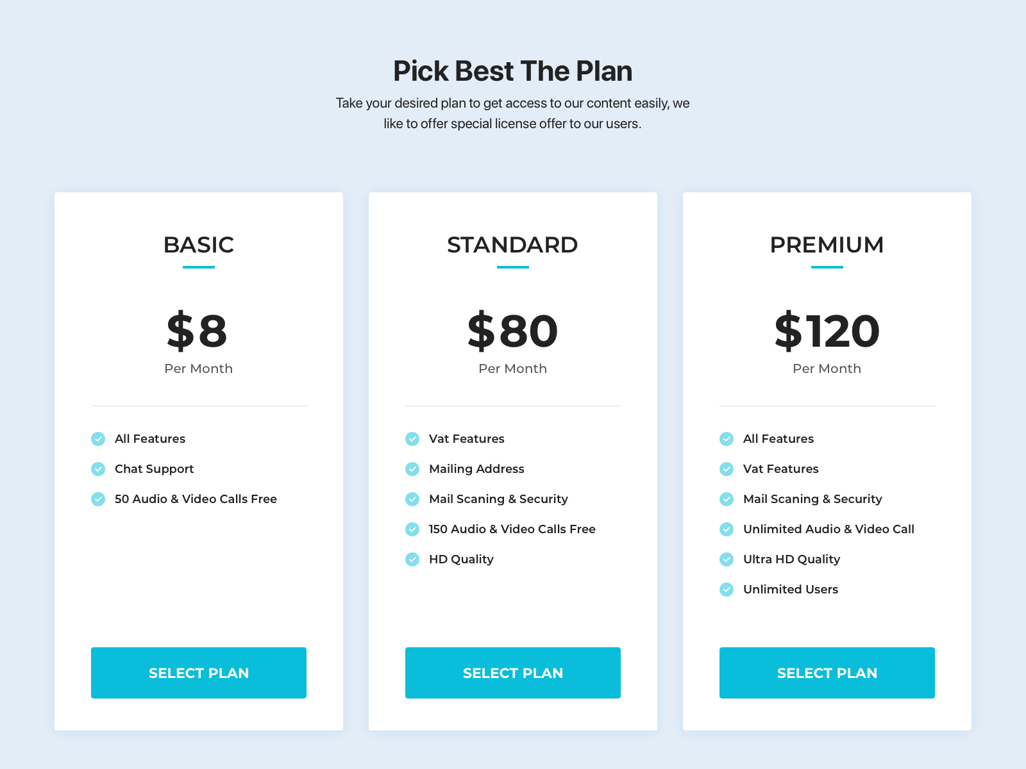Click SELECT PLAN under the Basic plan
Image resolution: width=1026 pixels, height=769 pixels.
[x=198, y=673]
